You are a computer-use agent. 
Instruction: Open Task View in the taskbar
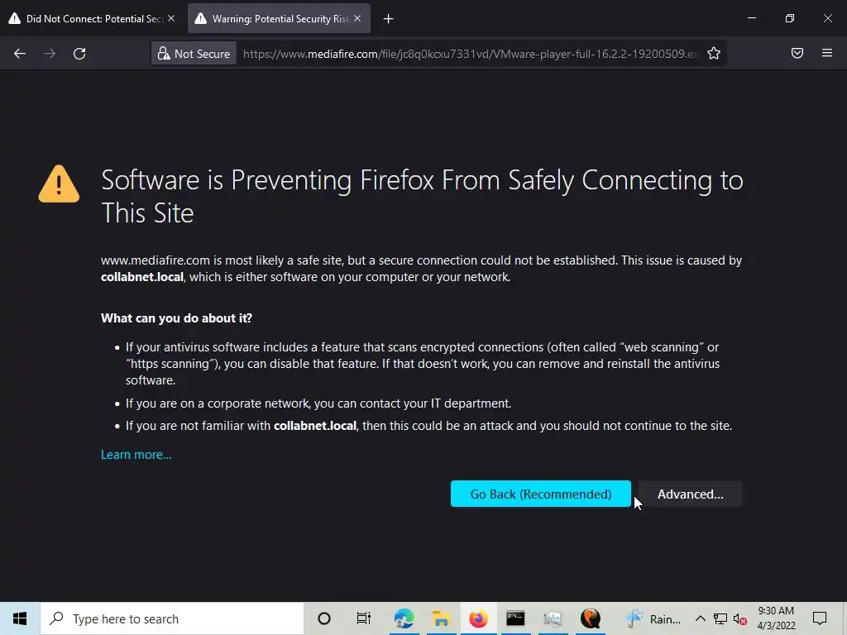[364, 618]
